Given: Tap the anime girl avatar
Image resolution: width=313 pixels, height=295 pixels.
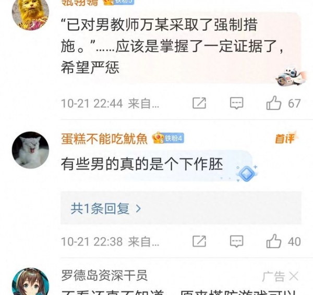Looking at the screenshot, I should pyautogui.click(x=30, y=281).
